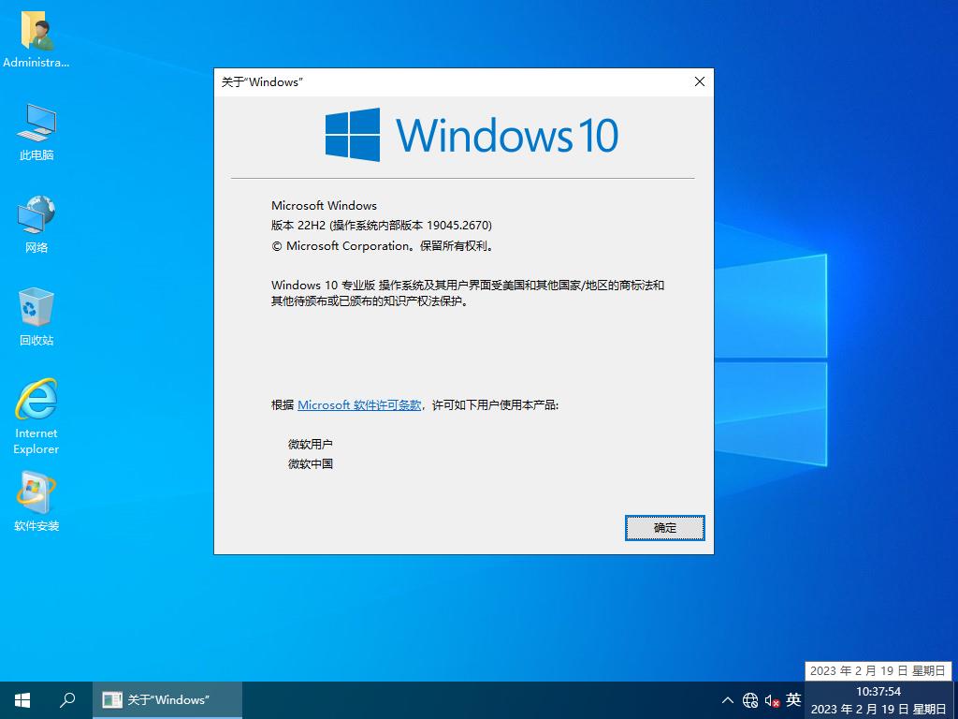The image size is (958, 719).
Task: Click the version 22H2 text line
Action: (x=381, y=226)
